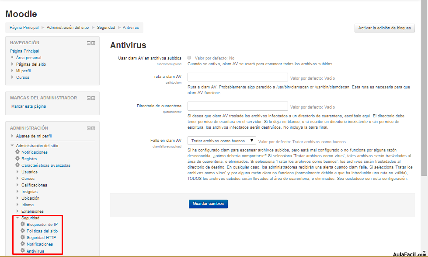Click gear icon beside Políticas del sitio
This screenshot has height=257, width=428.
(x=23, y=230)
